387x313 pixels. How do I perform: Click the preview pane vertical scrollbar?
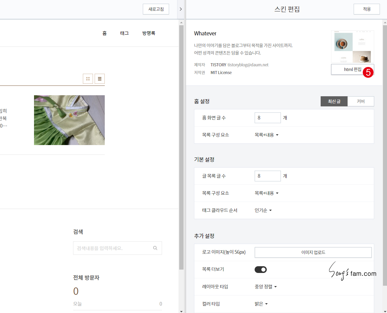pos(181,147)
